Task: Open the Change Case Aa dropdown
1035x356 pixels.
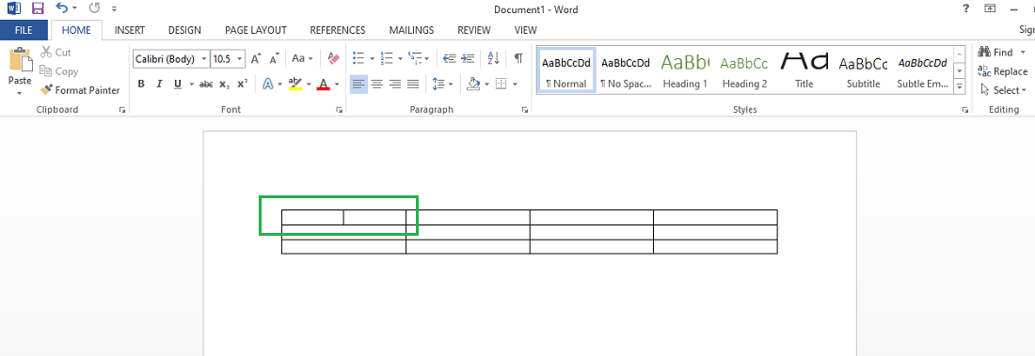Action: pos(302,58)
